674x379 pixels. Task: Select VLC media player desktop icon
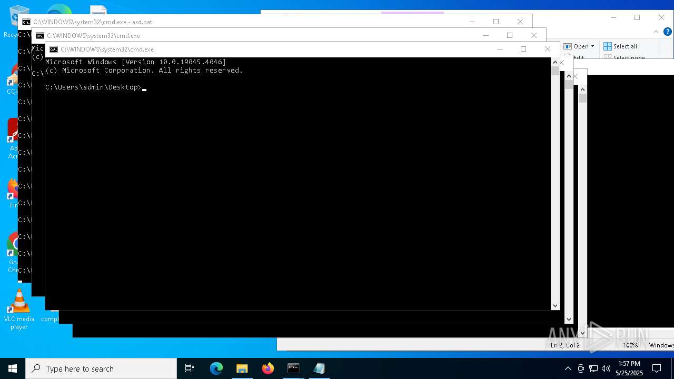(19, 310)
